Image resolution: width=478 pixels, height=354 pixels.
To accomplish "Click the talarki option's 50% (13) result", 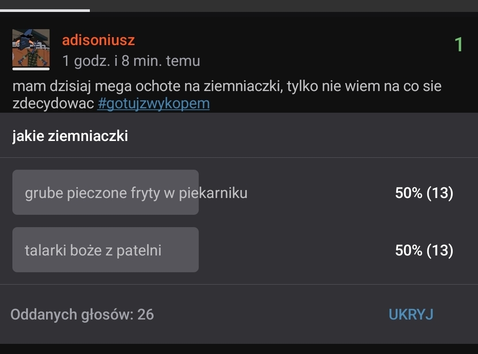I will pyautogui.click(x=424, y=251).
